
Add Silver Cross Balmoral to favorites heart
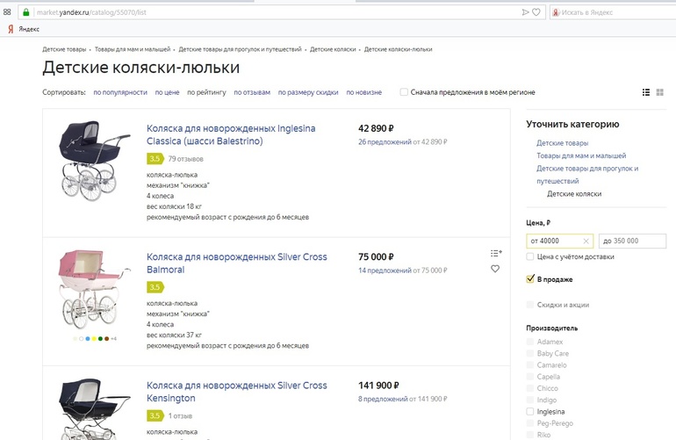point(495,269)
